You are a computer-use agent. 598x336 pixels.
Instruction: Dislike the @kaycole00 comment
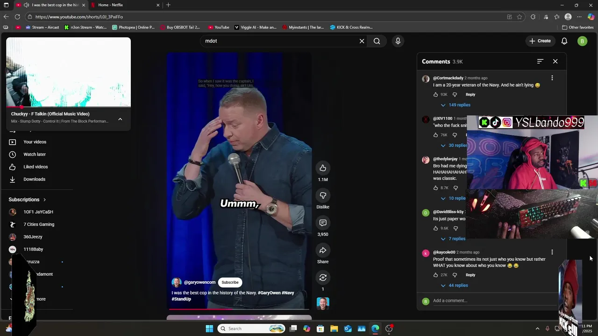tap(455, 275)
